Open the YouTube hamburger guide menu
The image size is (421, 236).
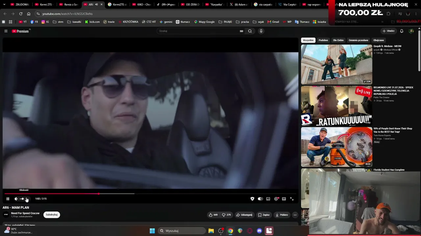[x=6, y=31]
